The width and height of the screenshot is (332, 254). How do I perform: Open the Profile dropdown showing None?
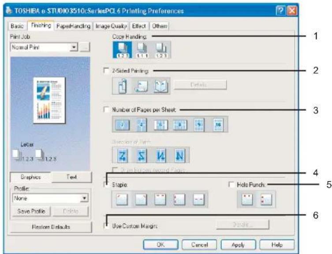coord(85,198)
